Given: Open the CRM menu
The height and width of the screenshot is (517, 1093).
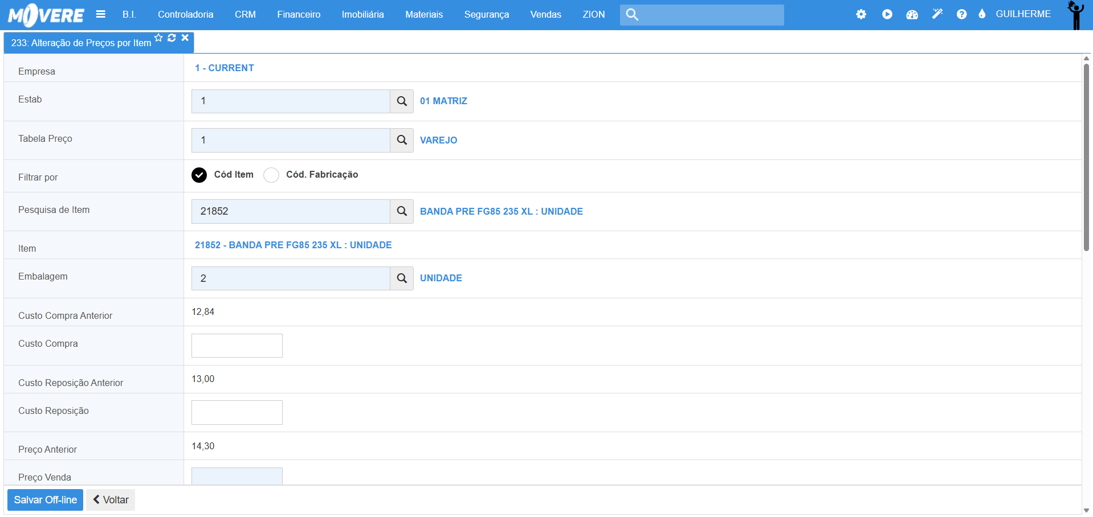Looking at the screenshot, I should pyautogui.click(x=245, y=14).
